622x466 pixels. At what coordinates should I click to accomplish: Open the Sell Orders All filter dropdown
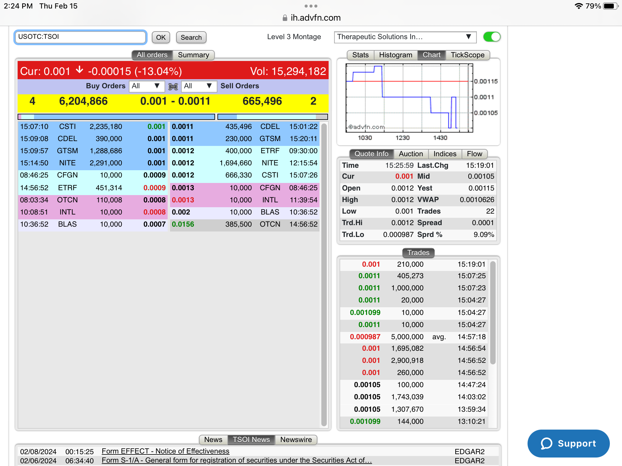click(199, 86)
